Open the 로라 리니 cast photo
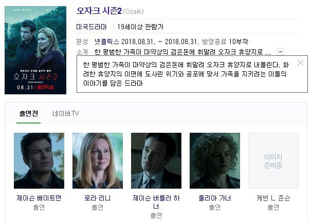Screen dimensions: 312x223 click(98, 160)
